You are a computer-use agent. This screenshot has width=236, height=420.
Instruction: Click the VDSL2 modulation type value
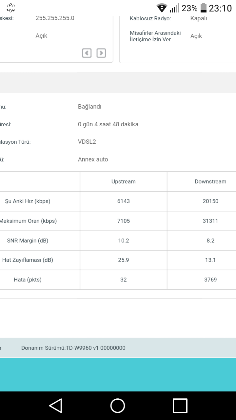pyautogui.click(x=87, y=142)
